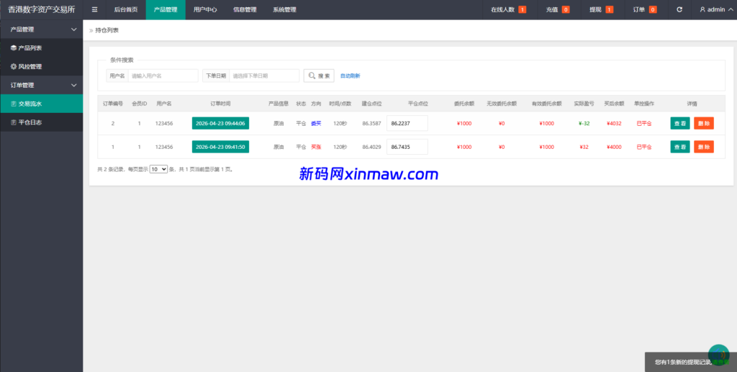
Task: Toggle the sidebar collapse icon
Action: (94, 9)
